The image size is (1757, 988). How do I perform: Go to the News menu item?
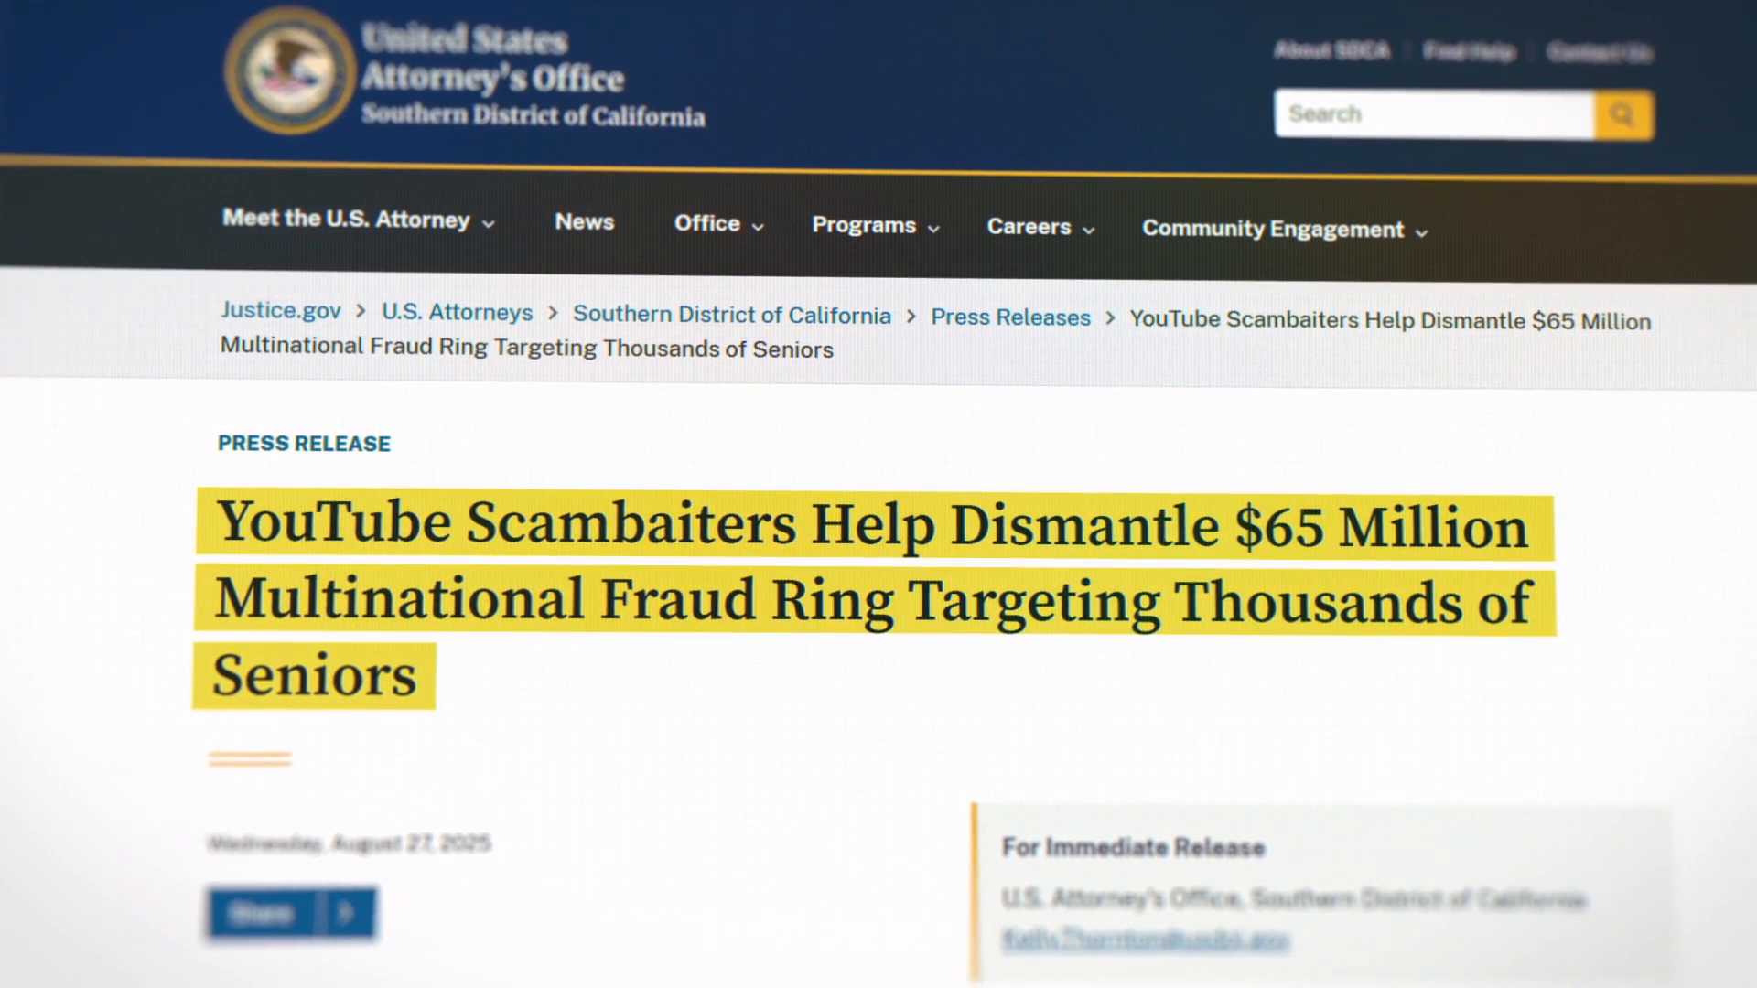pos(584,222)
